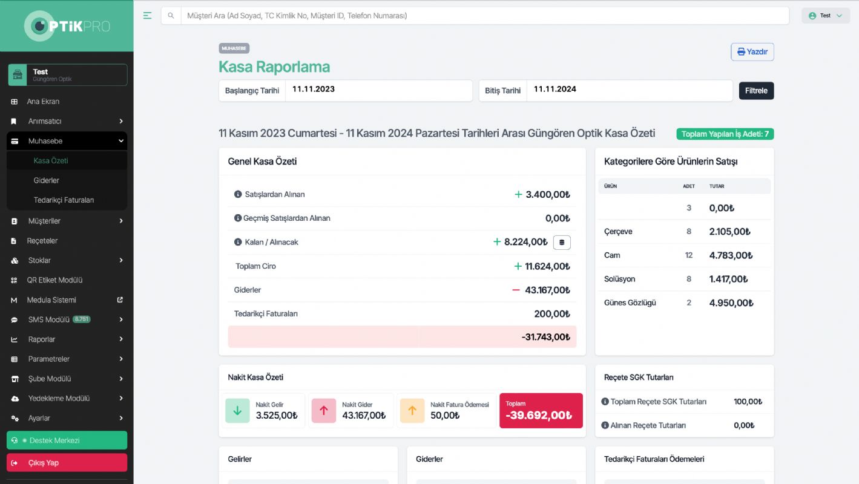Click the Reçeteler document icon
The height and width of the screenshot is (484, 859).
pos(14,241)
